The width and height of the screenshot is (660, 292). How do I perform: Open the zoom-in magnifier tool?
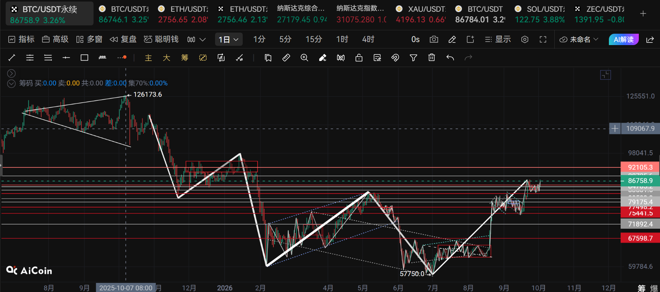[x=304, y=58]
